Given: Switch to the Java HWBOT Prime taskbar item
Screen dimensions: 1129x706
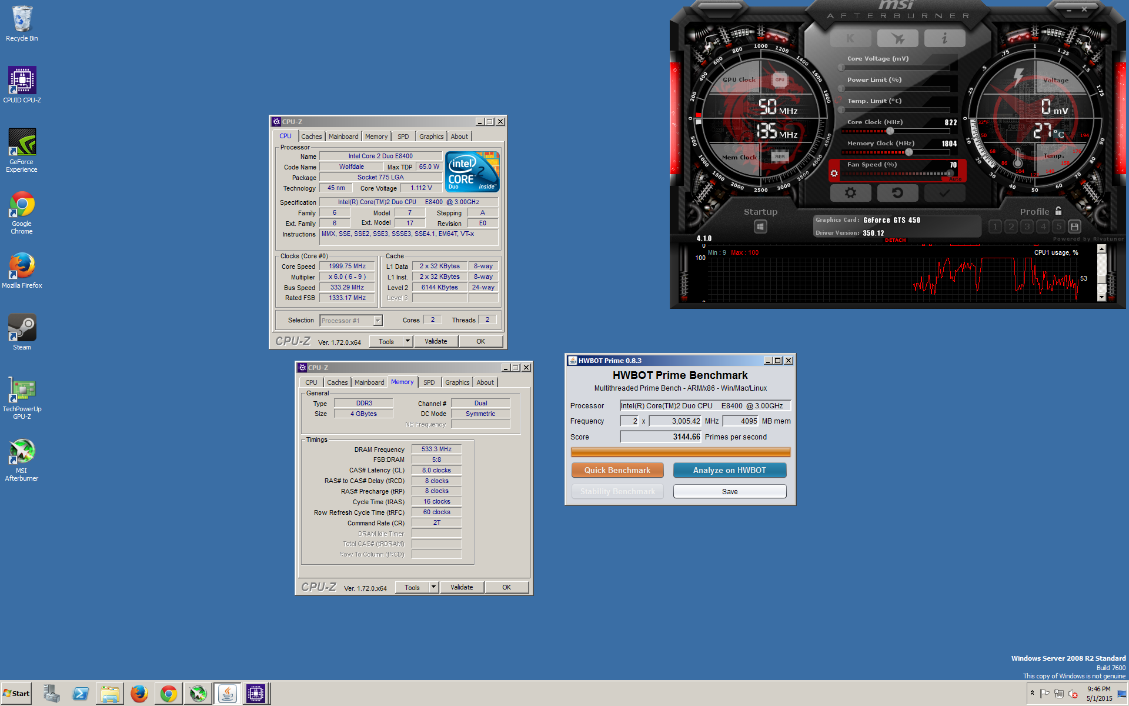Looking at the screenshot, I should (227, 694).
